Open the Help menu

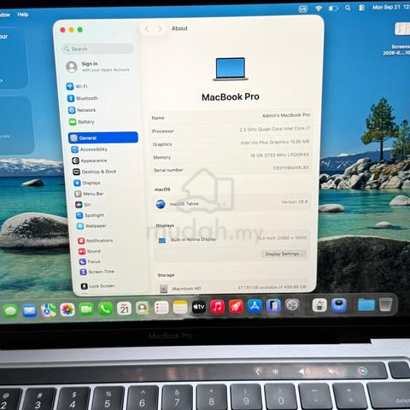click(x=23, y=15)
